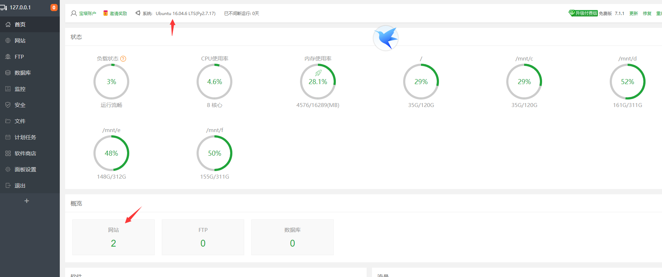The width and height of the screenshot is (662, 277).
Task: Click the 修复 repair link
Action: point(647,14)
